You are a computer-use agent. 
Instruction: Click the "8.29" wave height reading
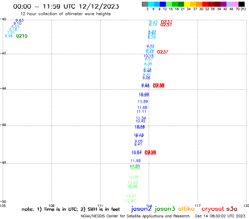click(x=152, y=37)
